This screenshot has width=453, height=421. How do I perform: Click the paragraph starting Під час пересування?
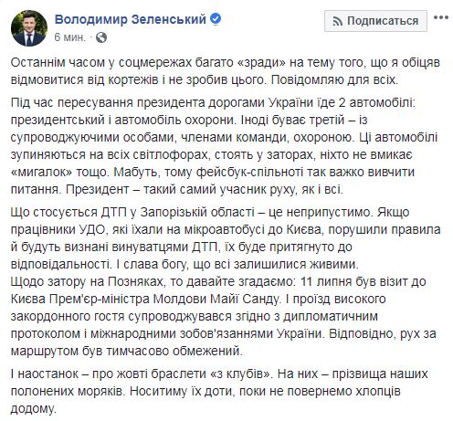[224, 146]
